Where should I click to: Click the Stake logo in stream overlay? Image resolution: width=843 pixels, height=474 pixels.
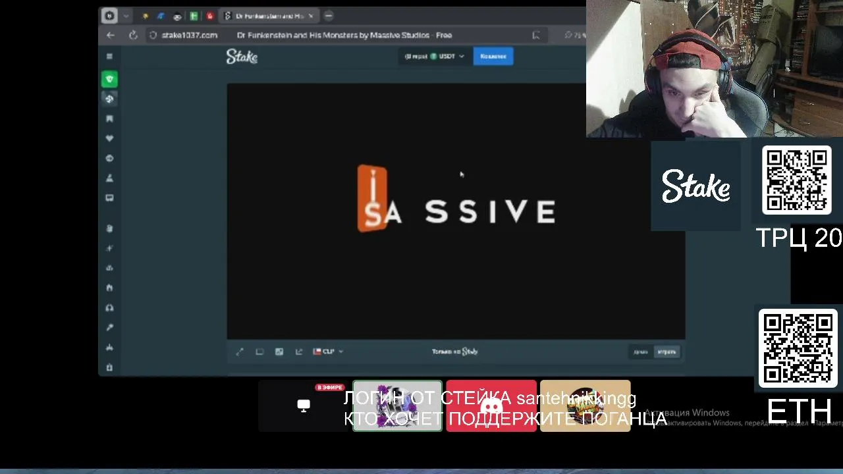coord(695,186)
